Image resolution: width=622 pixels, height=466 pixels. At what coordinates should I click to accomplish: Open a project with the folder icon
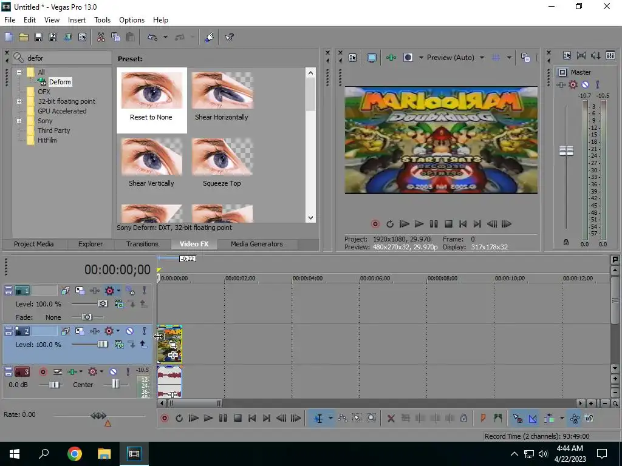24,37
